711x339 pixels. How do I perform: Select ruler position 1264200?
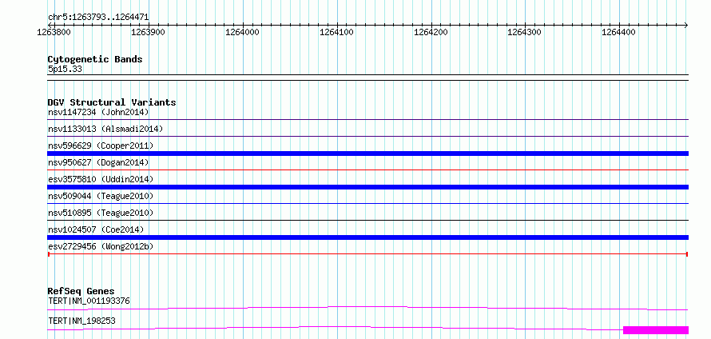coord(431,32)
